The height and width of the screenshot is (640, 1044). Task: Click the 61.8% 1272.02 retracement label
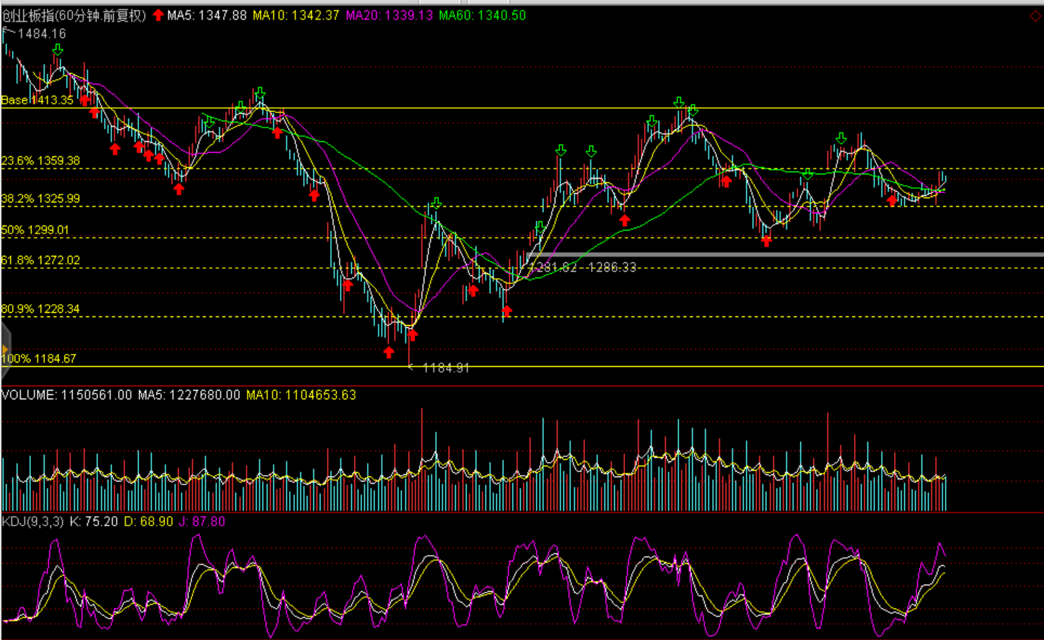(40, 260)
